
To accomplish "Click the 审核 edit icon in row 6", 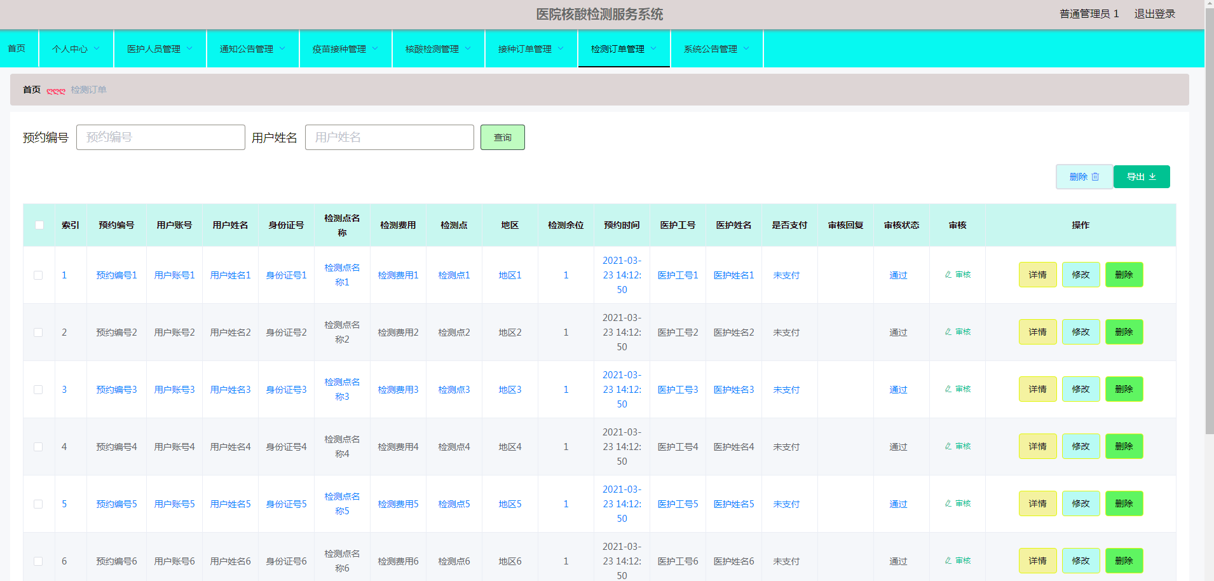I will (948, 561).
